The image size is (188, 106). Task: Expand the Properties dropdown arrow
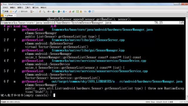[x=33, y=11]
